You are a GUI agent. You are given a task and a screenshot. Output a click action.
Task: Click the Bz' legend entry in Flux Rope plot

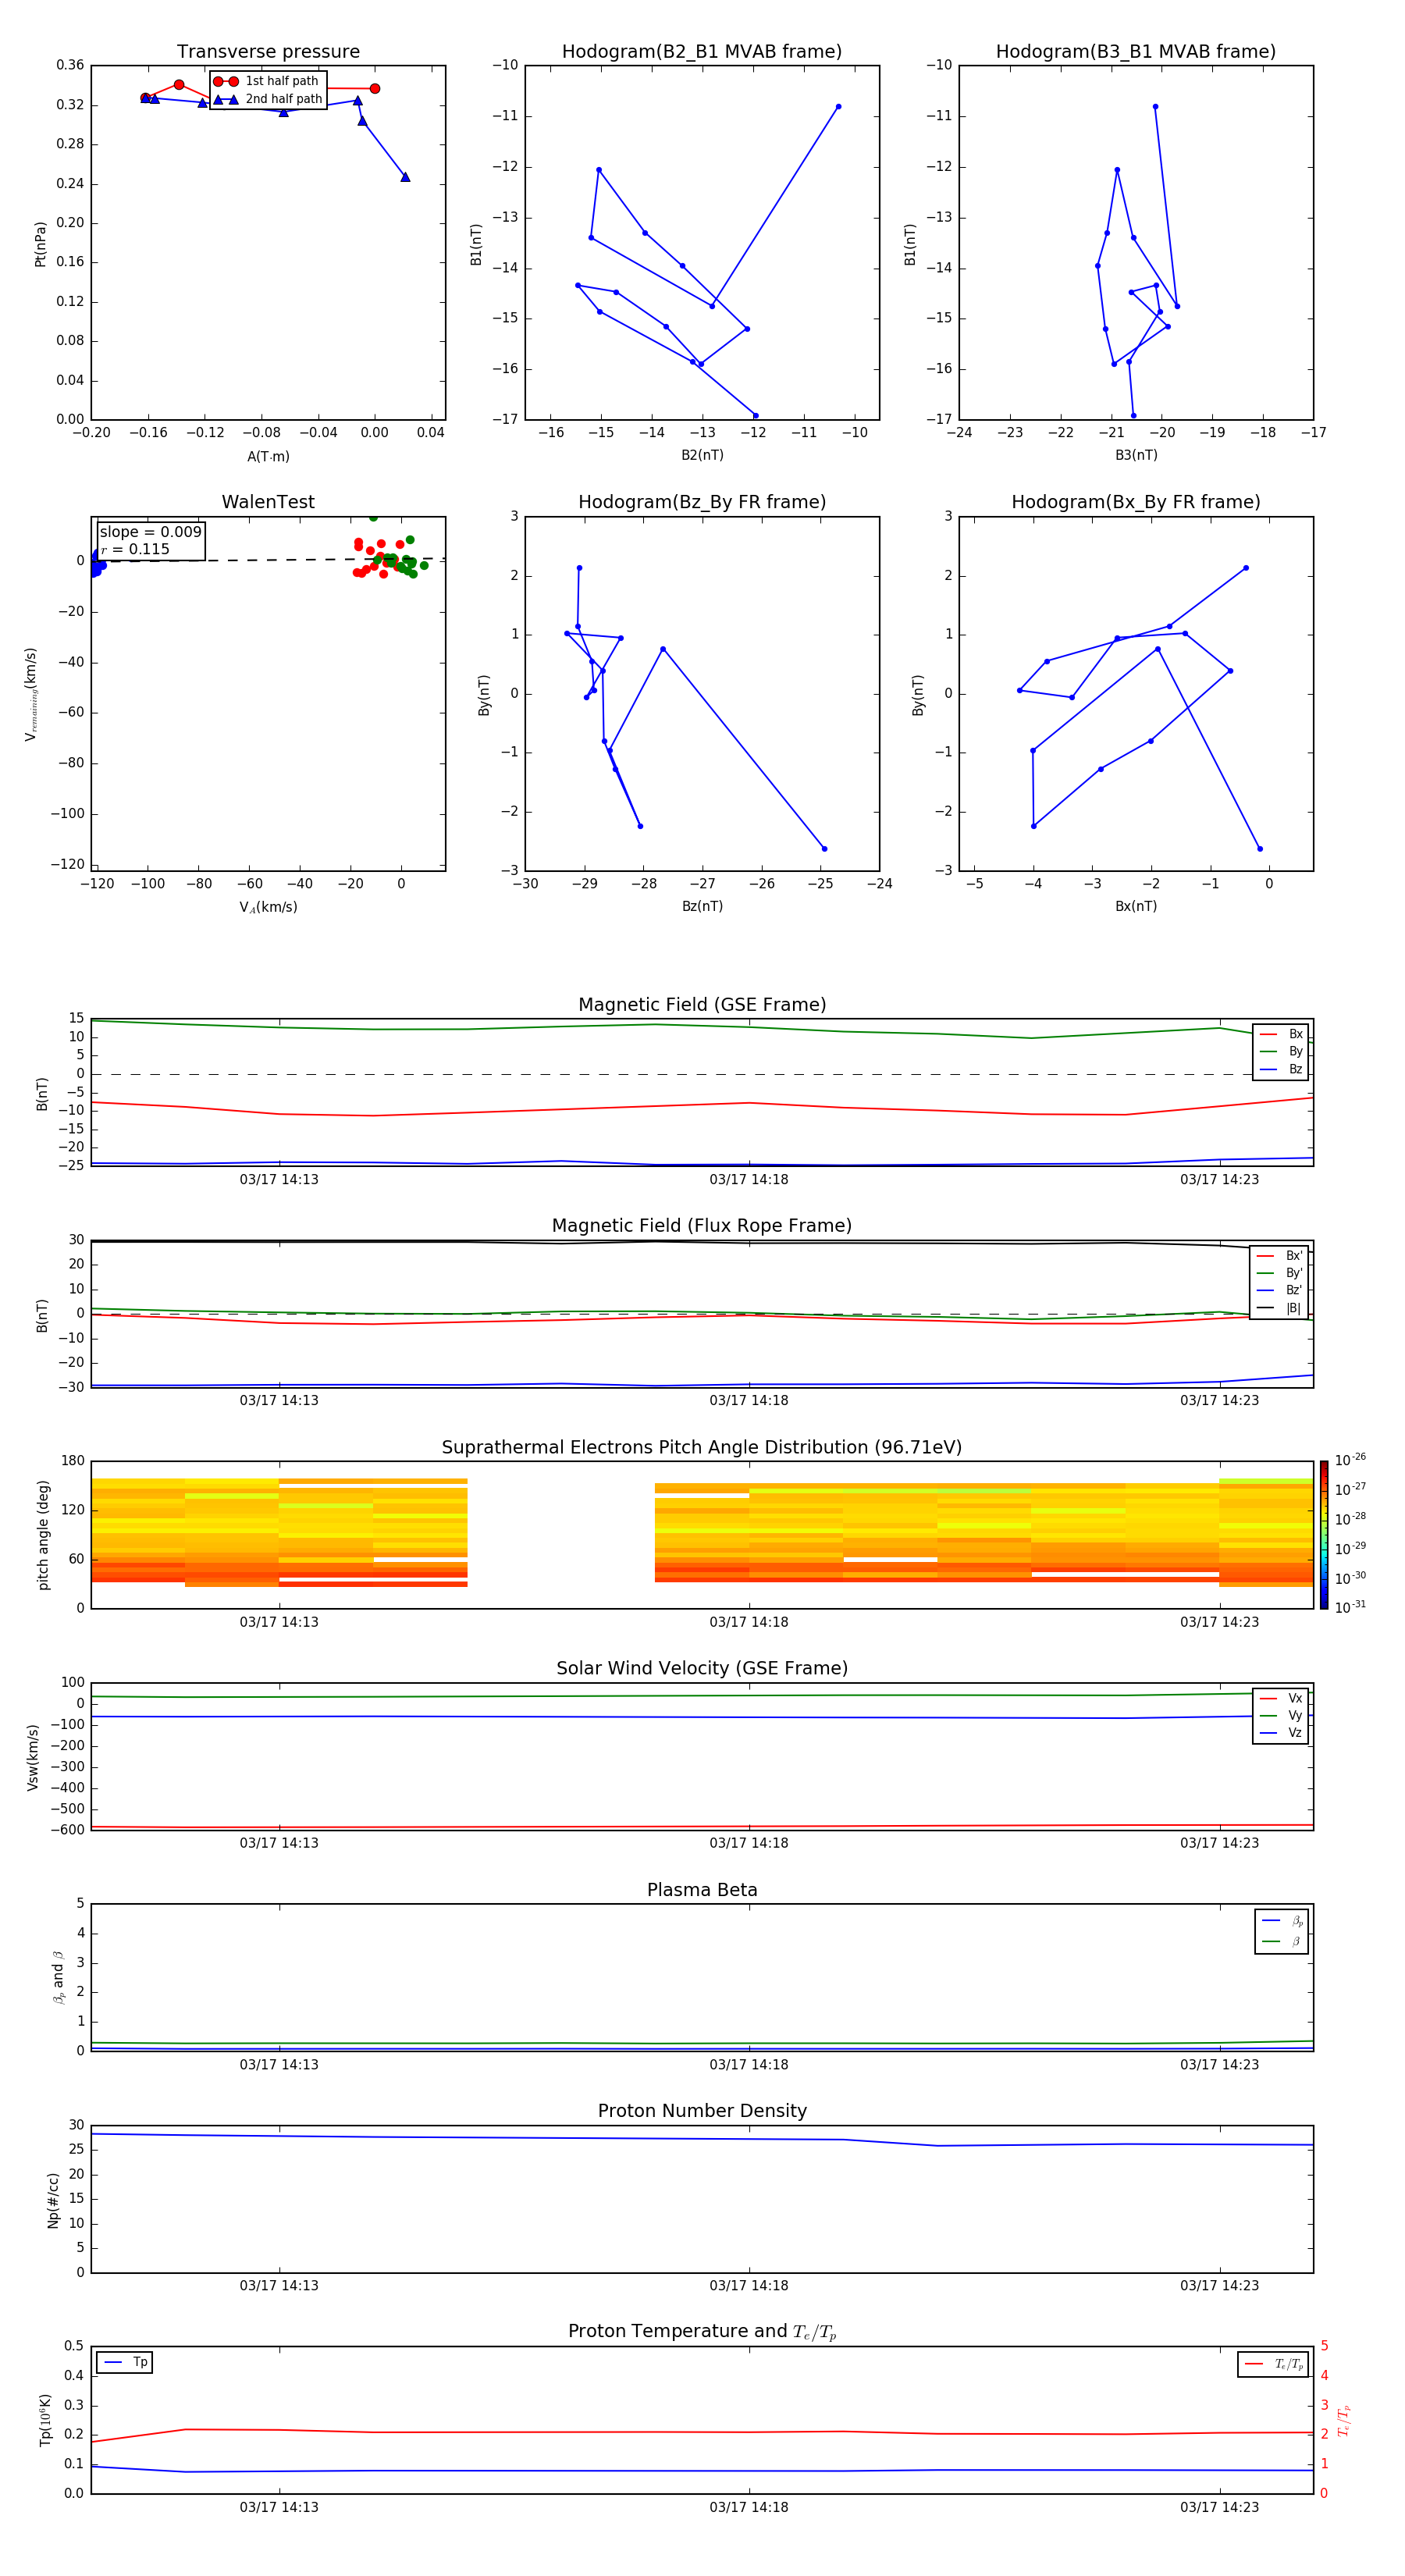tap(1280, 1290)
